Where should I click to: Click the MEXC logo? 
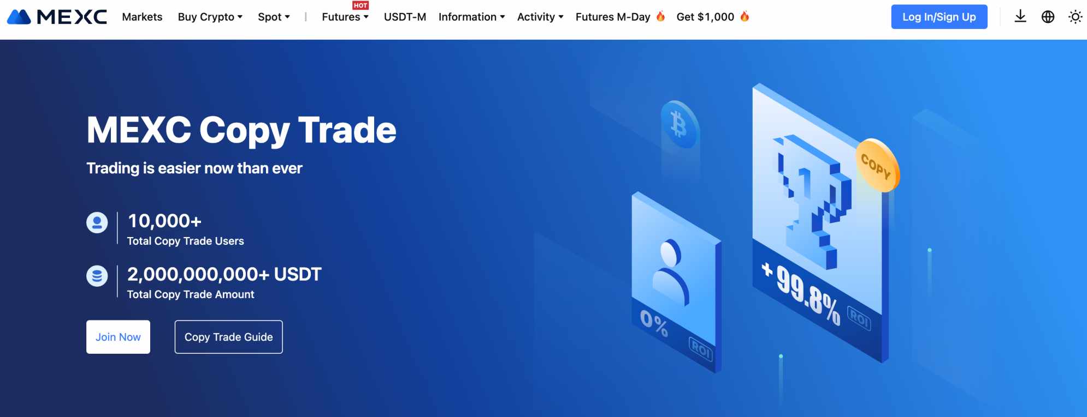[x=57, y=17]
